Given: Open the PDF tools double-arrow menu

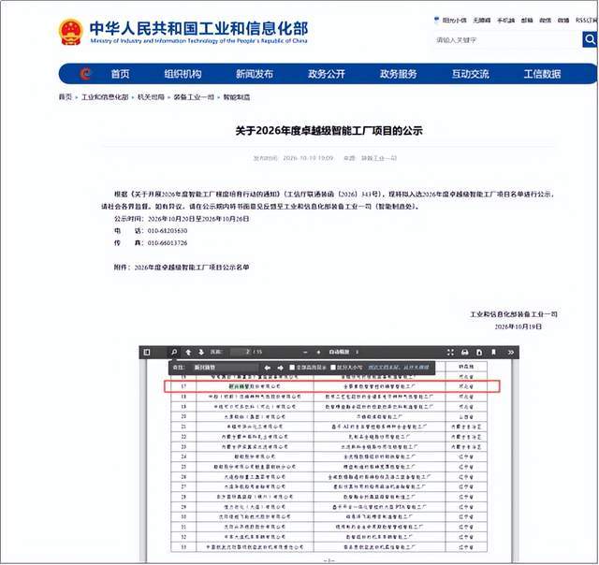Looking at the screenshot, I should click(x=511, y=352).
